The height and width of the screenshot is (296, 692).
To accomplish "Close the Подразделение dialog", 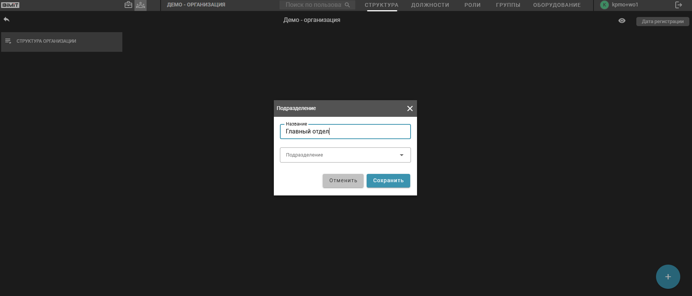I will (410, 108).
